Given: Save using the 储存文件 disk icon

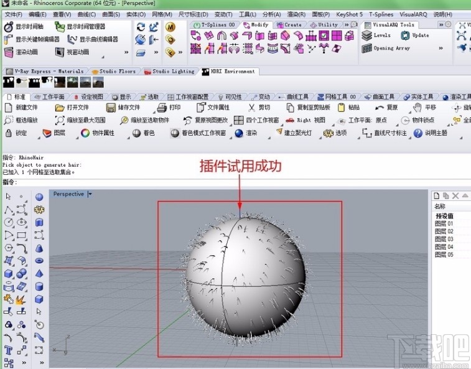Looking at the screenshot, I should point(111,108).
